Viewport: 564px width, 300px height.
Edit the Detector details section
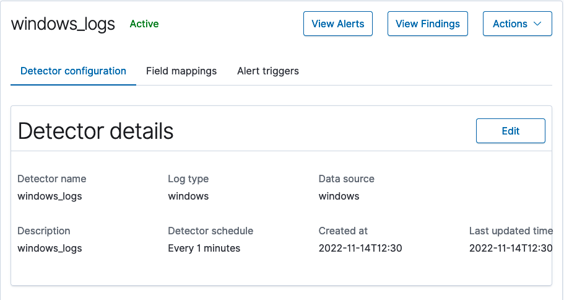(x=510, y=131)
